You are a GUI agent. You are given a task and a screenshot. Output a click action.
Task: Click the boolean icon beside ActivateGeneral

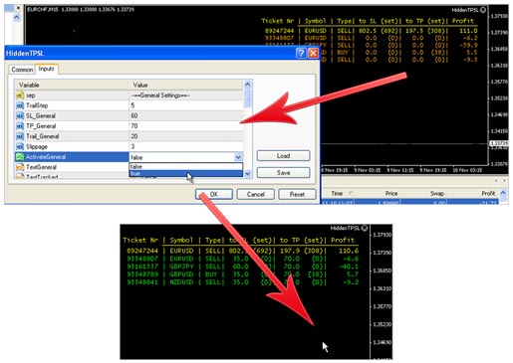point(20,157)
